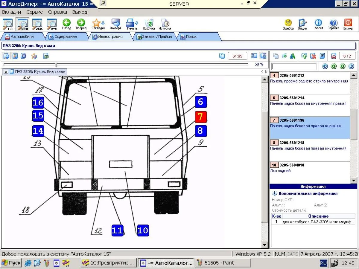Open Опции options
Viewport: 359px width, 269px height.
coord(302,24)
